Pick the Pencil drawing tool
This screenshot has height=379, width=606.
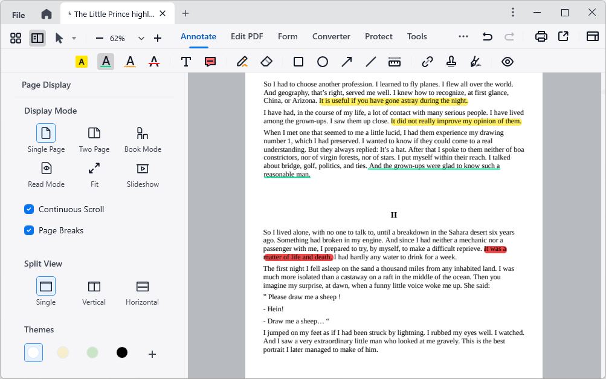242,61
